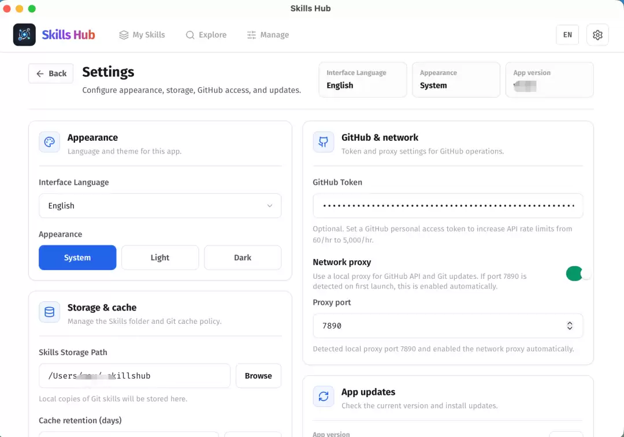
Task: Select Light appearance option
Action: tap(160, 257)
